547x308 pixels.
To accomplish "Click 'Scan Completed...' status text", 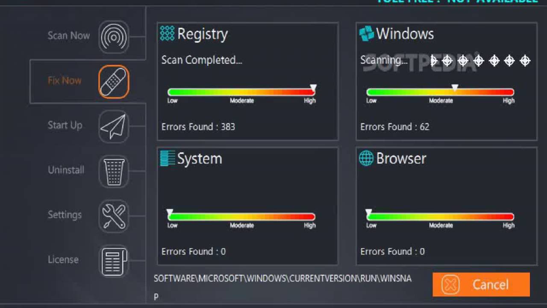I will 202,60.
